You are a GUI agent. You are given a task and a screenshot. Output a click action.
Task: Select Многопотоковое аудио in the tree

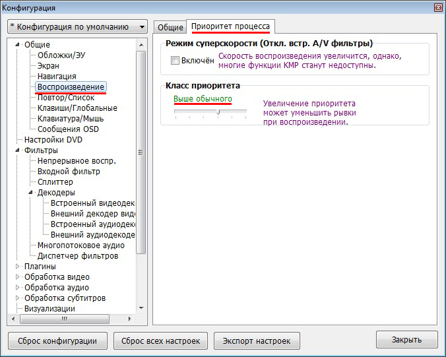click(x=80, y=245)
